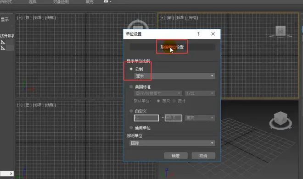Screen dimensions: 303x179
Task: Click [线框] in the 顶 viewport
Action: click(x=50, y=18)
